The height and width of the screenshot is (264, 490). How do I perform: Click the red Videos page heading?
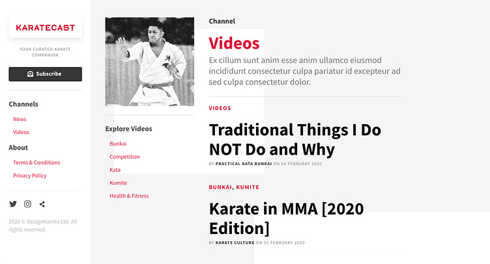click(x=234, y=43)
